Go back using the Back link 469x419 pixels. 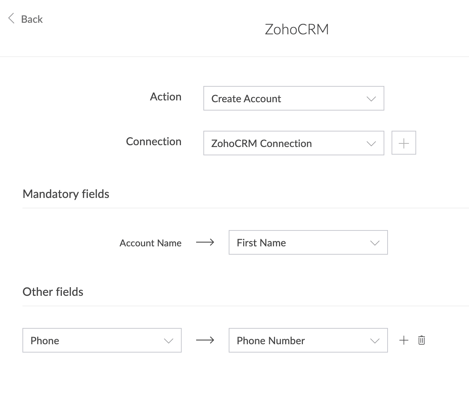(x=32, y=19)
